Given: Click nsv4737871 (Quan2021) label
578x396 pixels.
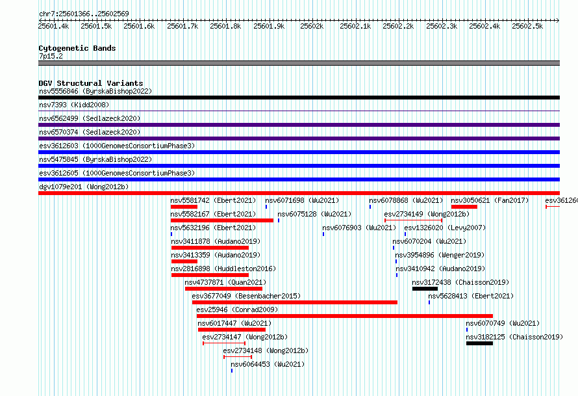Looking at the screenshot, I should 225,282.
